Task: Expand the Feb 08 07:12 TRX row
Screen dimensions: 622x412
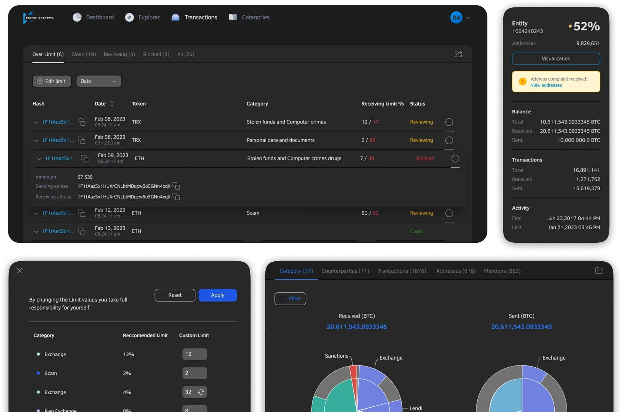Action: tap(36, 140)
